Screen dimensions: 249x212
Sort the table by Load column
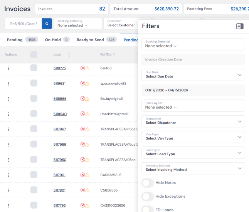pyautogui.click(x=69, y=55)
